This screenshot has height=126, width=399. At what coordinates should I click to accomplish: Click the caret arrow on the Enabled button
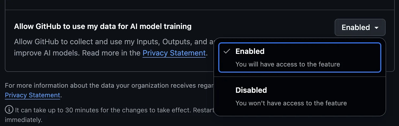point(377,28)
